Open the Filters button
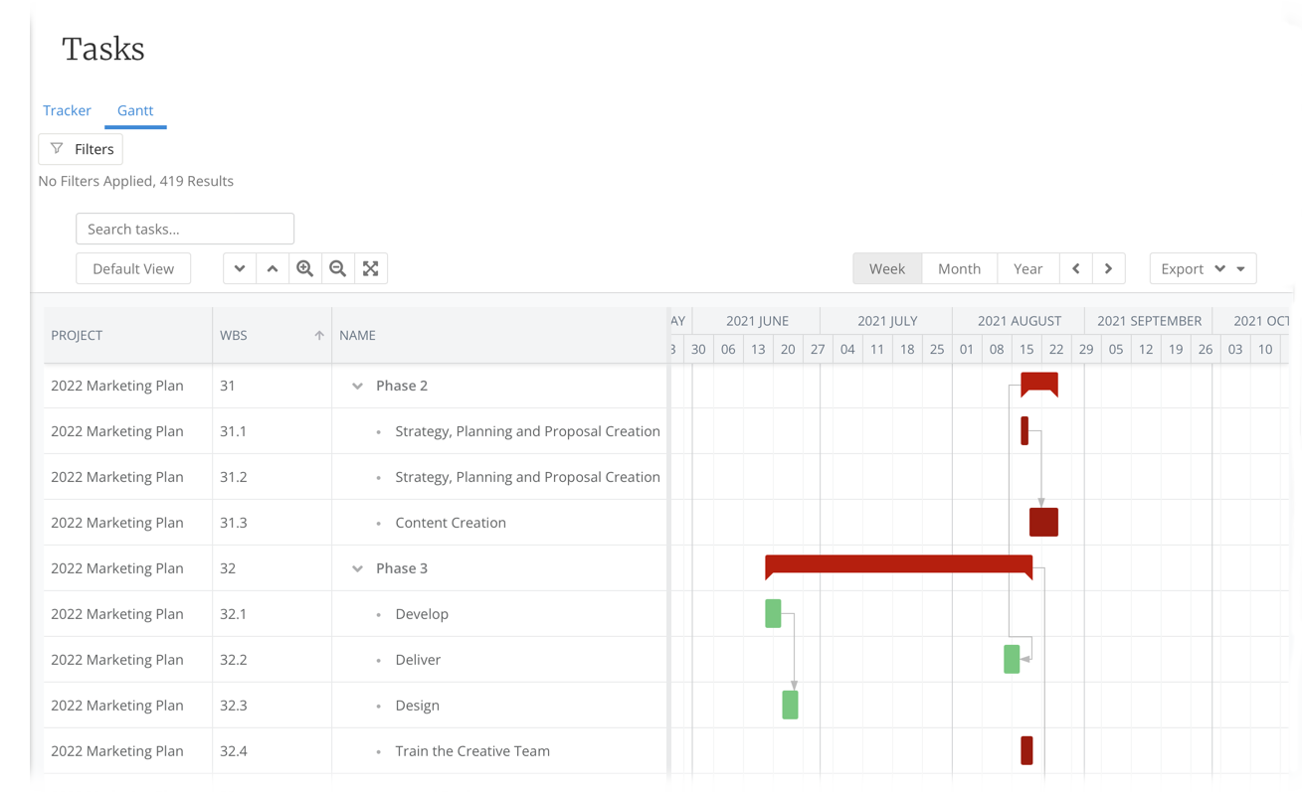Viewport: 1302px width, 793px height. point(81,149)
